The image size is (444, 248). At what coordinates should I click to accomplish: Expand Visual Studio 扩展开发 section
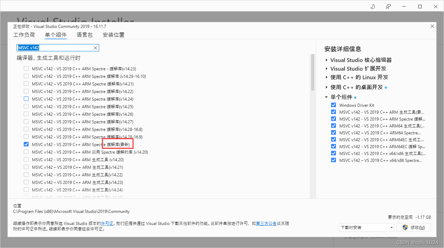pyautogui.click(x=326, y=69)
